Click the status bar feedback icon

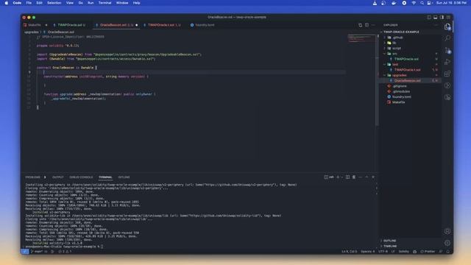pos(441,252)
